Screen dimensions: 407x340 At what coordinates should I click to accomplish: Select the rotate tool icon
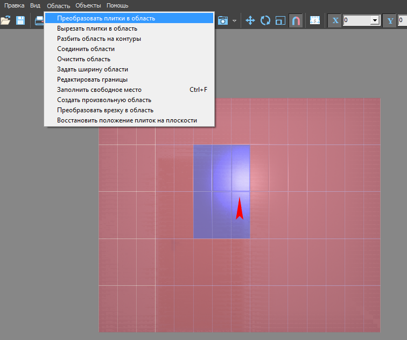(x=265, y=20)
